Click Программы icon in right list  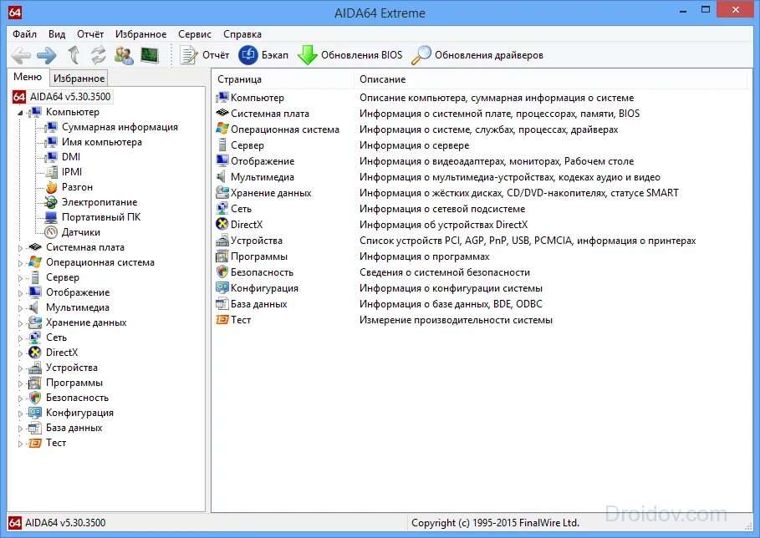222,256
